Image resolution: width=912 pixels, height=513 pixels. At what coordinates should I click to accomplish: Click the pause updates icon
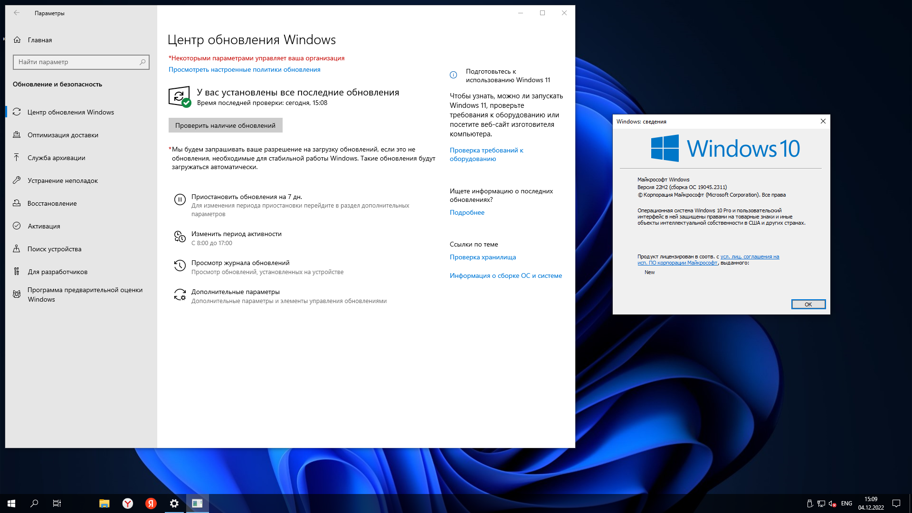point(180,200)
